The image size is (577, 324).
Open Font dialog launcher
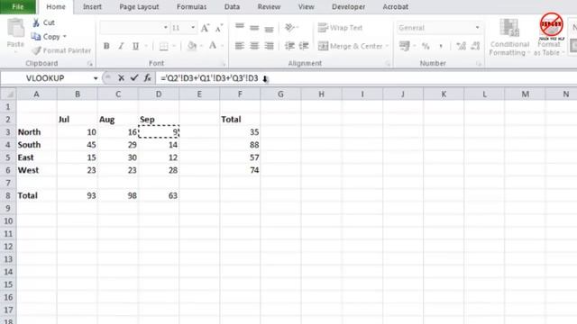click(x=223, y=64)
